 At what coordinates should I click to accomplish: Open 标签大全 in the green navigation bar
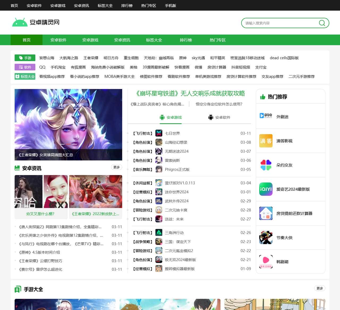[x=154, y=40]
